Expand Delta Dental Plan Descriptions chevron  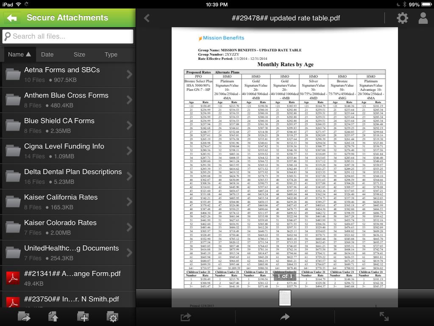point(129,176)
